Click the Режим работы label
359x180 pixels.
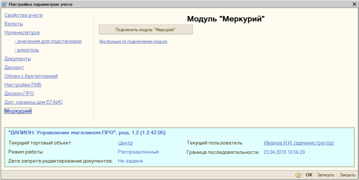point(26,152)
